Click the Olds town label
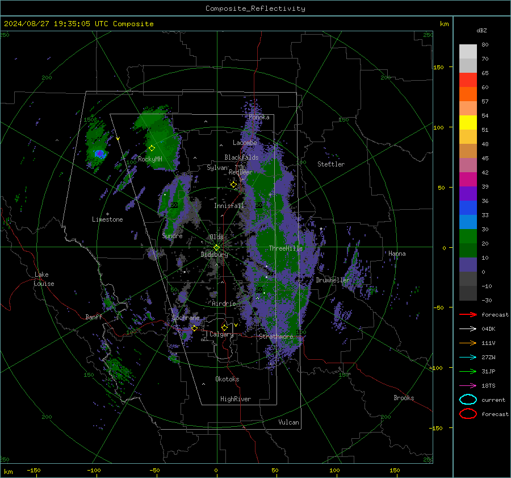This screenshot has height=478, width=511. (x=216, y=236)
